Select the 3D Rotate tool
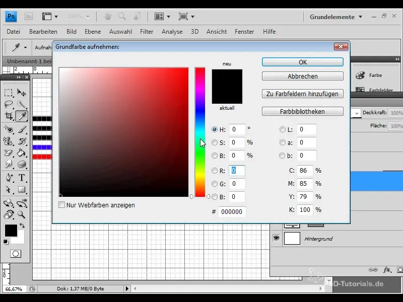 tap(9, 203)
